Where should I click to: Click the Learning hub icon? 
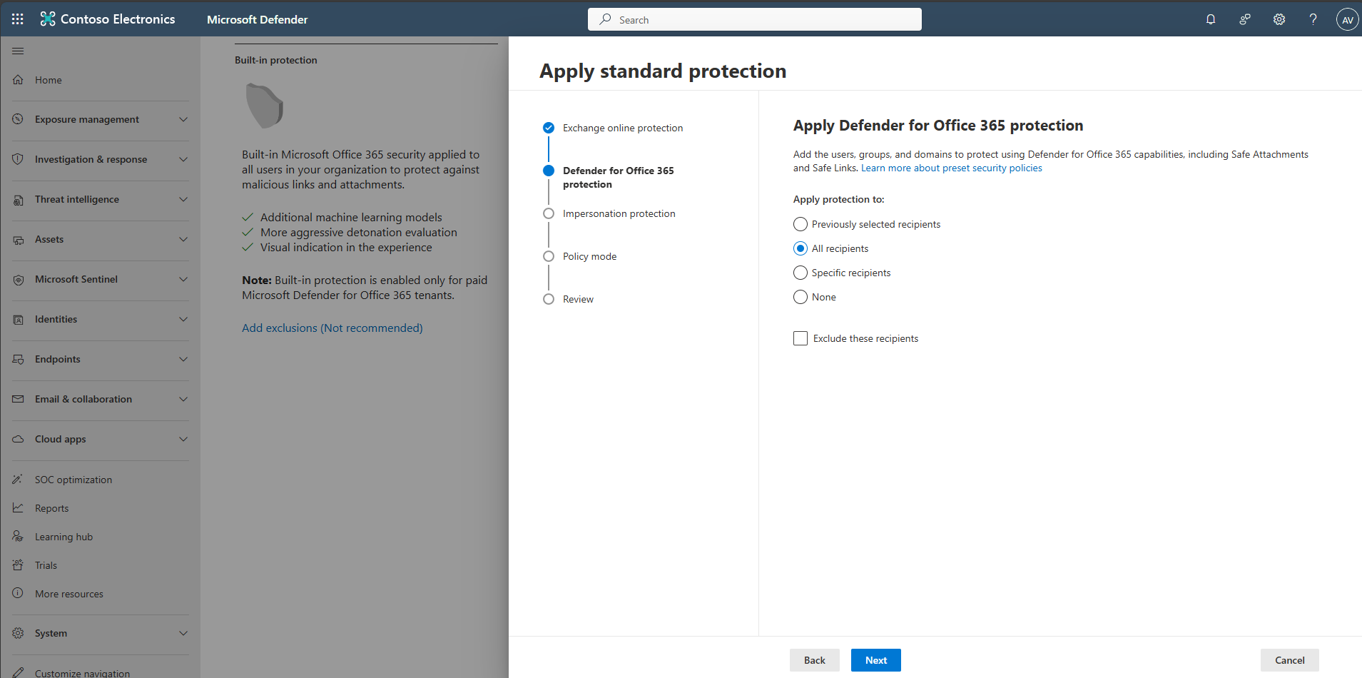tap(18, 537)
